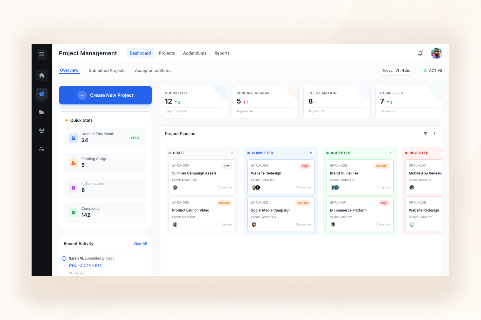Screen dimensions: 481x320
Task: Select the Acceptance Status sub-tab
Action: pos(153,71)
